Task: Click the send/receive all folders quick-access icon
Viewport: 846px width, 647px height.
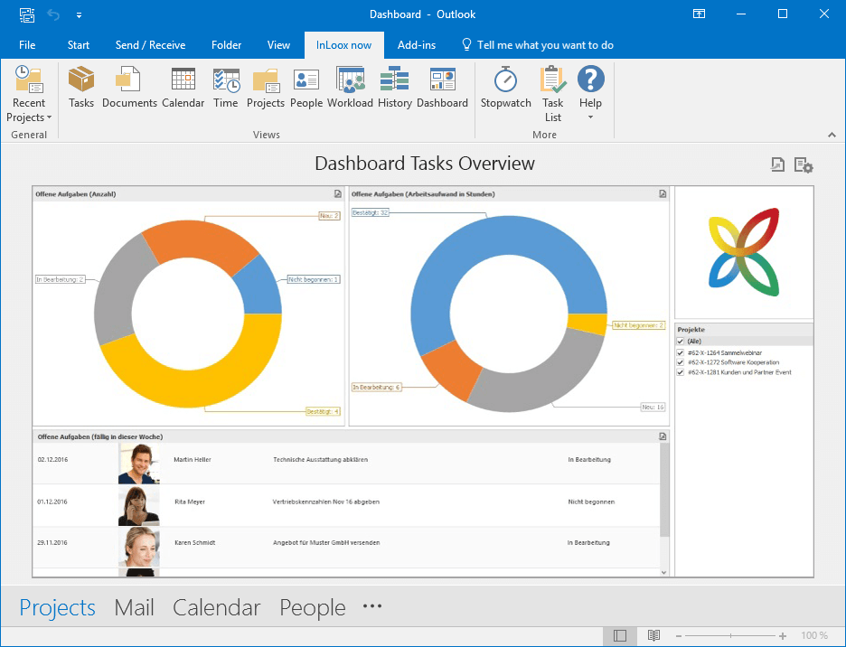Action: pos(27,14)
